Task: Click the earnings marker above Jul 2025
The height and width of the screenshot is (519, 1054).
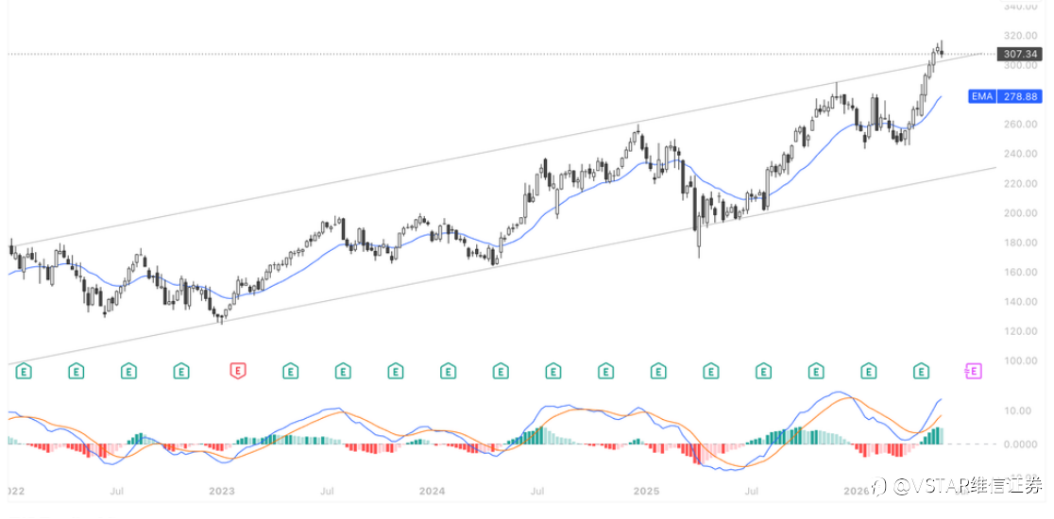Action: [x=764, y=369]
